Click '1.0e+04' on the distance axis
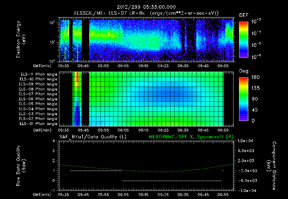Image resolution: width=288 pixels, height=199 pixels. coord(245,141)
